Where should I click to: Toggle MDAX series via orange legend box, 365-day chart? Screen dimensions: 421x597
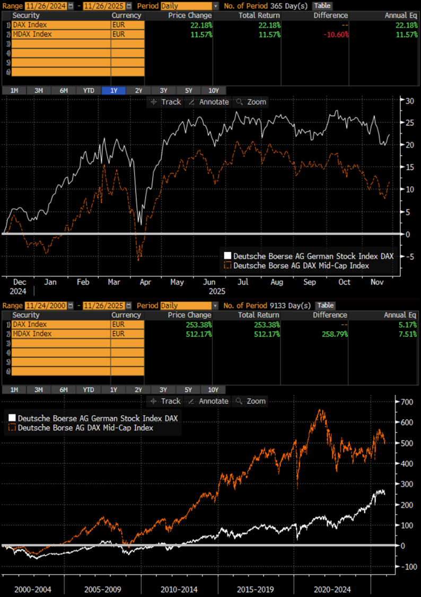(x=228, y=265)
